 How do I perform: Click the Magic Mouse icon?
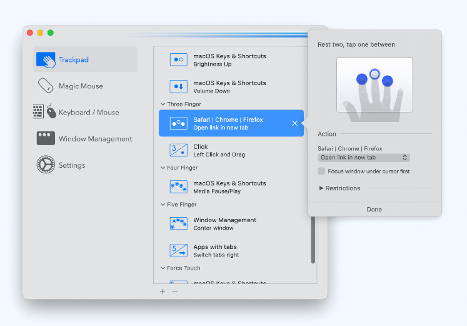click(46, 86)
